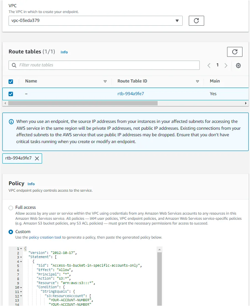250x306 pixels.
Task: Sort by the Route Table ID column
Action: click(132, 81)
